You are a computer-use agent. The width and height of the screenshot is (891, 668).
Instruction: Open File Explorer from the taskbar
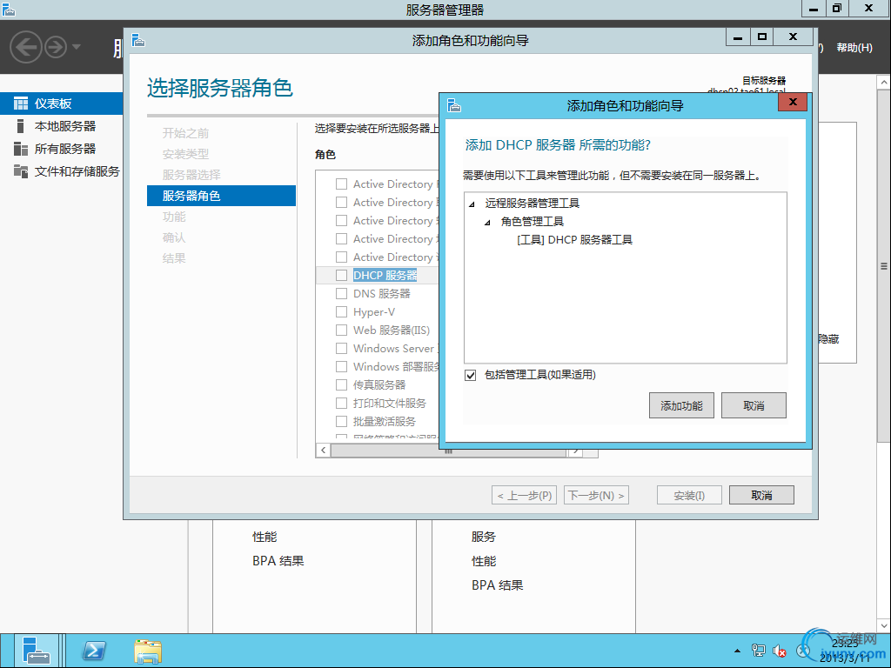pyautogui.click(x=148, y=651)
